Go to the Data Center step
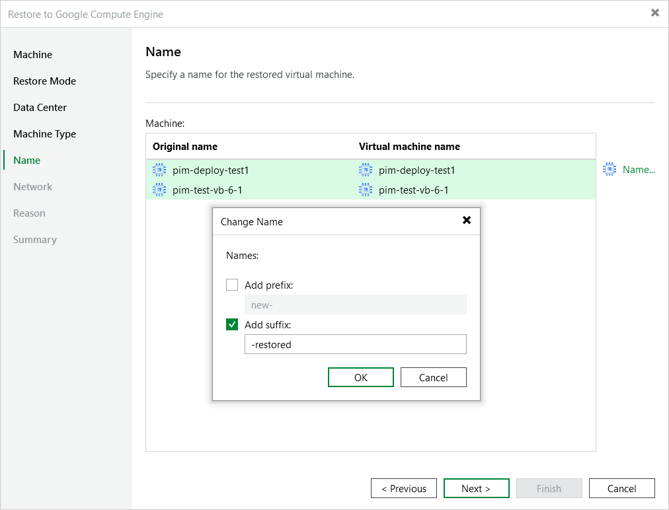 pos(40,108)
